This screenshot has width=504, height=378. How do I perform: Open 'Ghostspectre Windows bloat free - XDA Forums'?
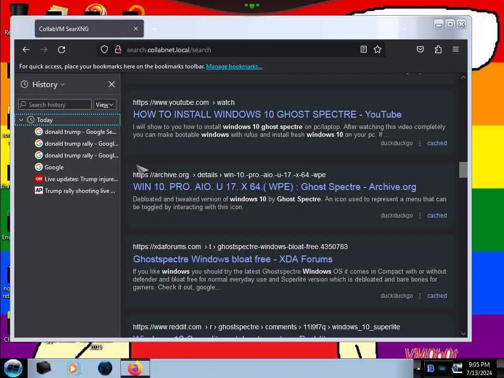pyautogui.click(x=233, y=259)
